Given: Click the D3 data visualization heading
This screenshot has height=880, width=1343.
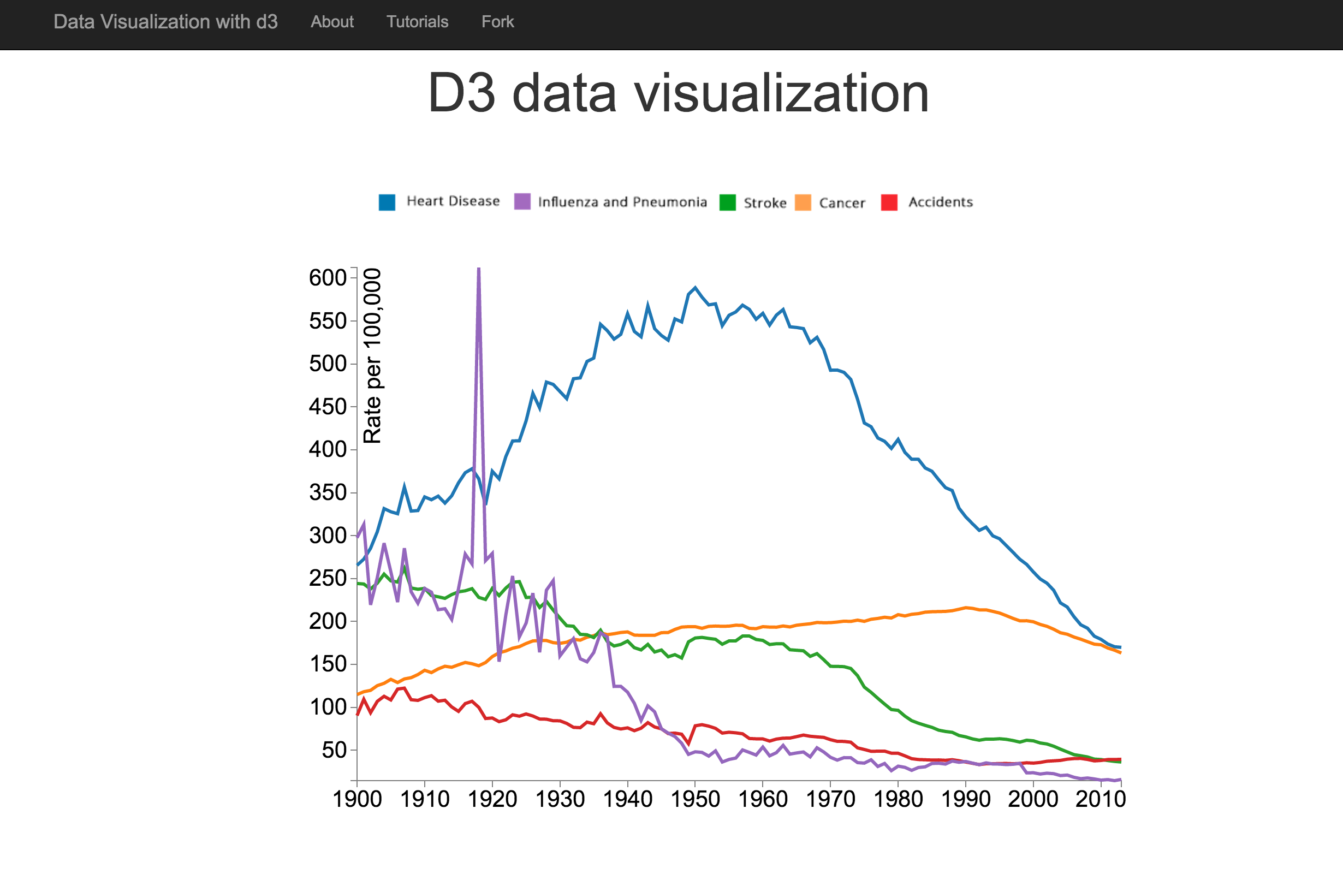Looking at the screenshot, I should pos(678,93).
